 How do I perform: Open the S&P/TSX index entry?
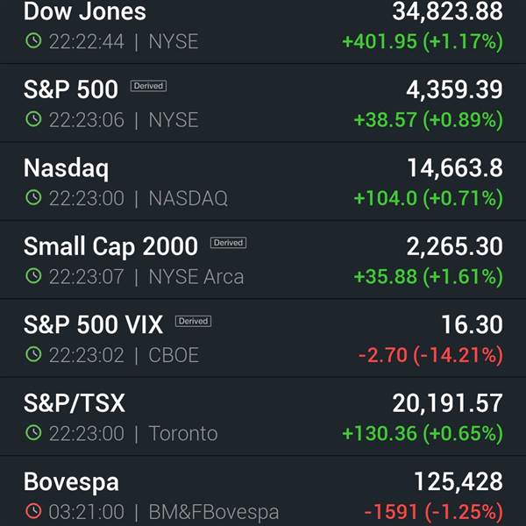(x=263, y=416)
